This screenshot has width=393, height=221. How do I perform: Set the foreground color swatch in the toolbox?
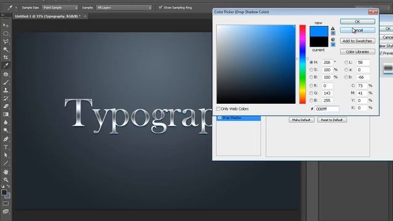[4, 193]
